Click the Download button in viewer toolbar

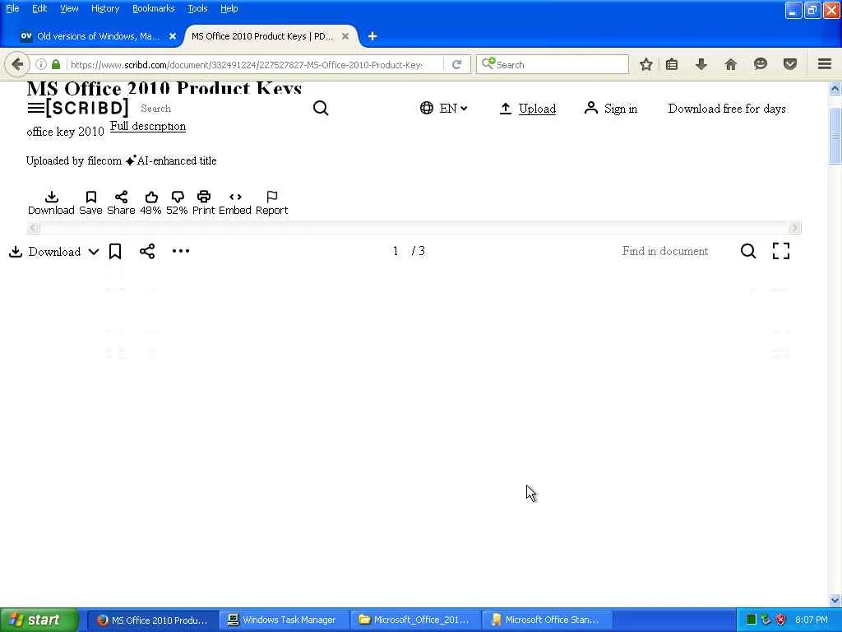click(44, 252)
